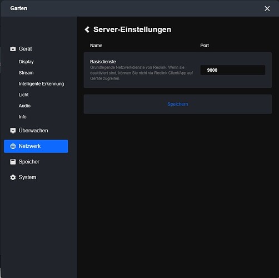Click the storage icon beside Speicher
The height and width of the screenshot is (278, 279).
(x=13, y=162)
